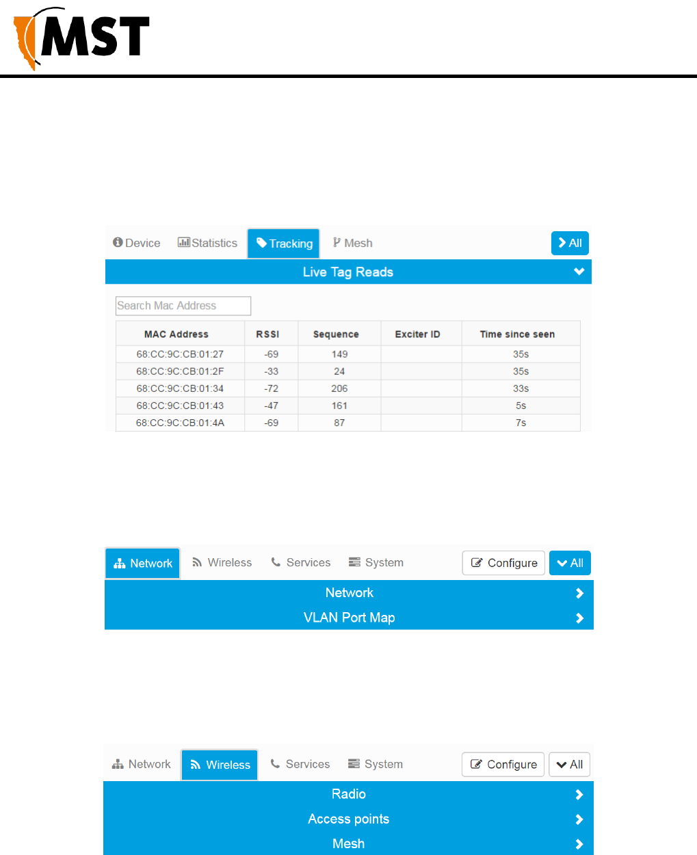Open the Mesh tab beside Tracking

[352, 243]
